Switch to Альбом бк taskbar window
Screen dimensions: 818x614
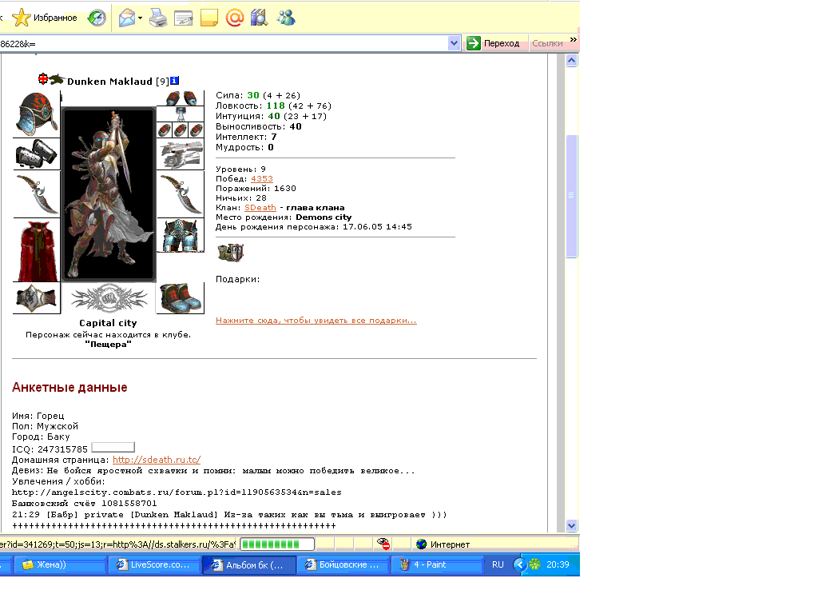tap(249, 565)
